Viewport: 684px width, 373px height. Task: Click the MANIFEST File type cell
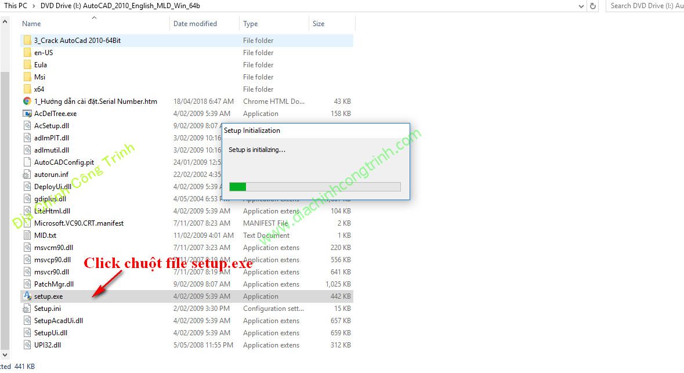[266, 223]
